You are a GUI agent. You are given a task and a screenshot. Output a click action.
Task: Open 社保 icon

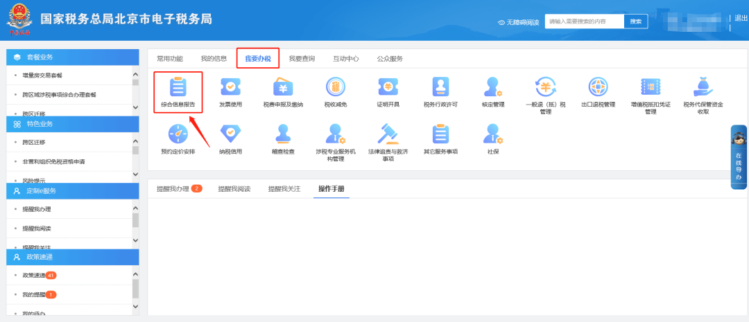pos(493,134)
